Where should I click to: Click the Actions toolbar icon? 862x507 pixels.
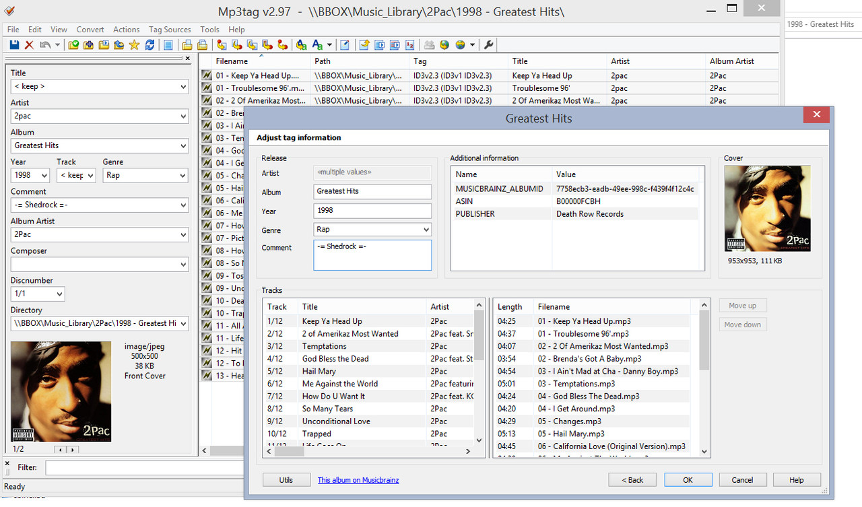[x=301, y=45]
